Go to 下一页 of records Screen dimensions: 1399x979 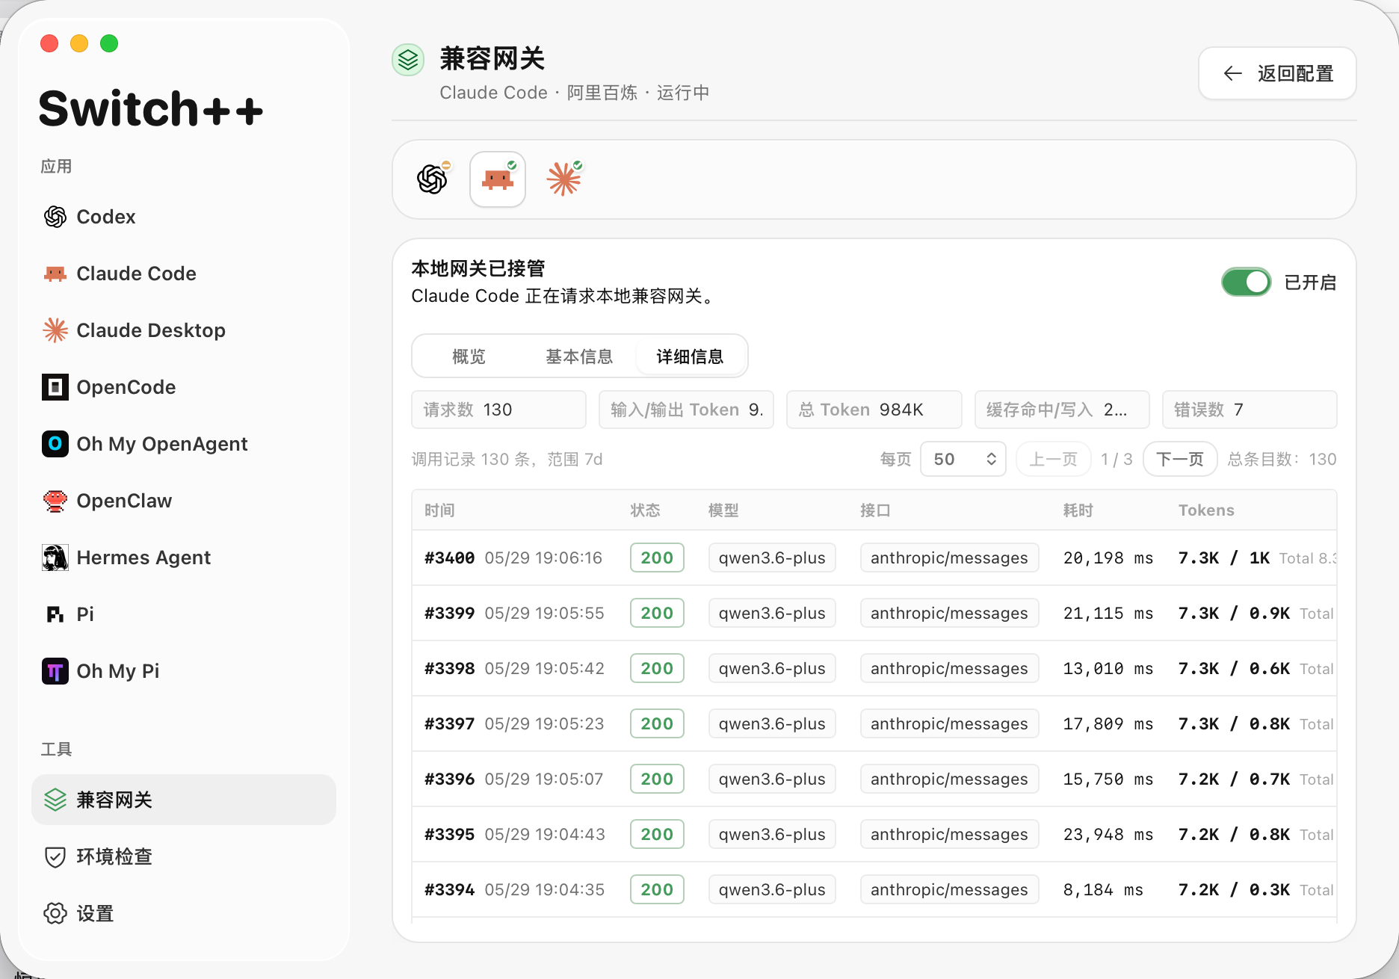pos(1180,459)
